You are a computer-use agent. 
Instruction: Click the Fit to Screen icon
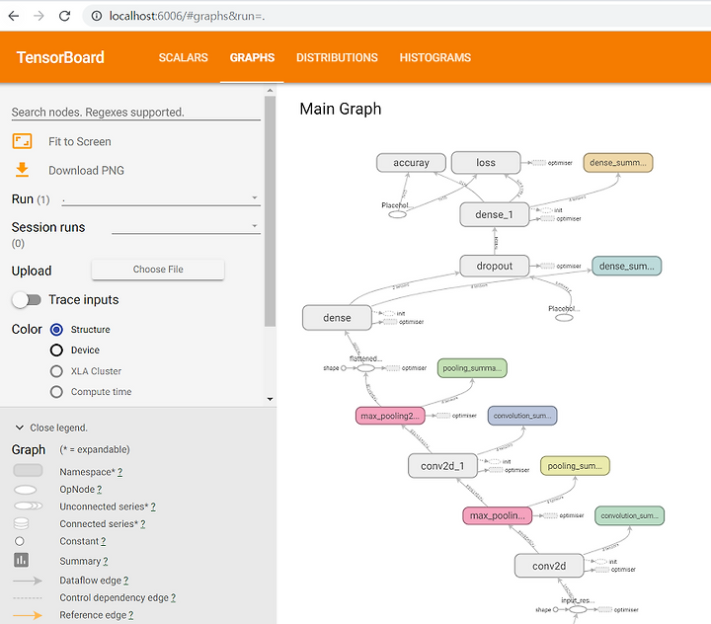pyautogui.click(x=22, y=141)
